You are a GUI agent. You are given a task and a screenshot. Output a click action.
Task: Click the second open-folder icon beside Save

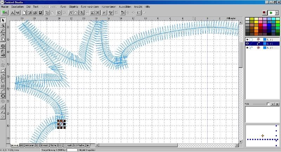pyautogui.click(x=35, y=13)
